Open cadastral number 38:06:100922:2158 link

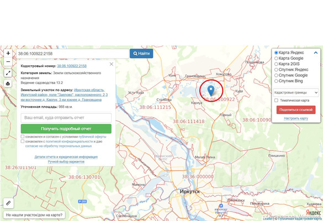72,66
